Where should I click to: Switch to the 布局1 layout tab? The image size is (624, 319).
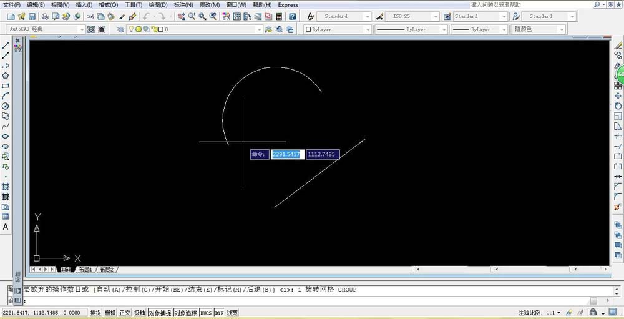(84, 270)
